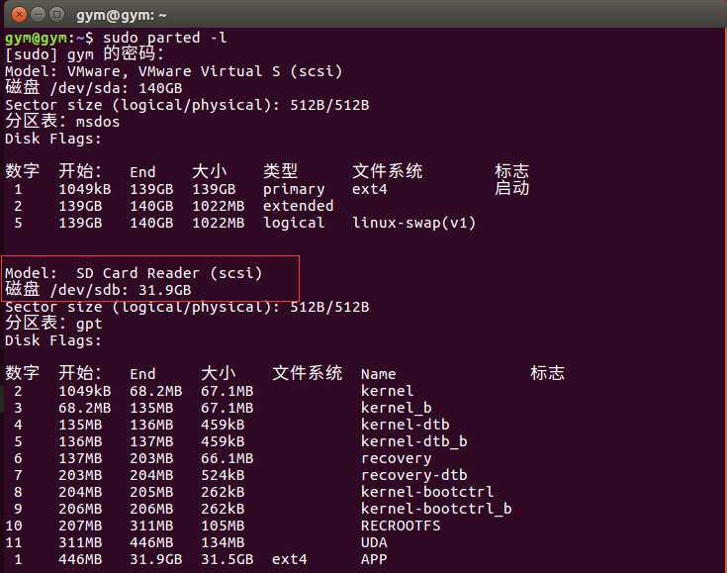727x573 pixels.
Task: Click the line 'Model: SD Card Reader (scsi)'
Action: click(134, 273)
